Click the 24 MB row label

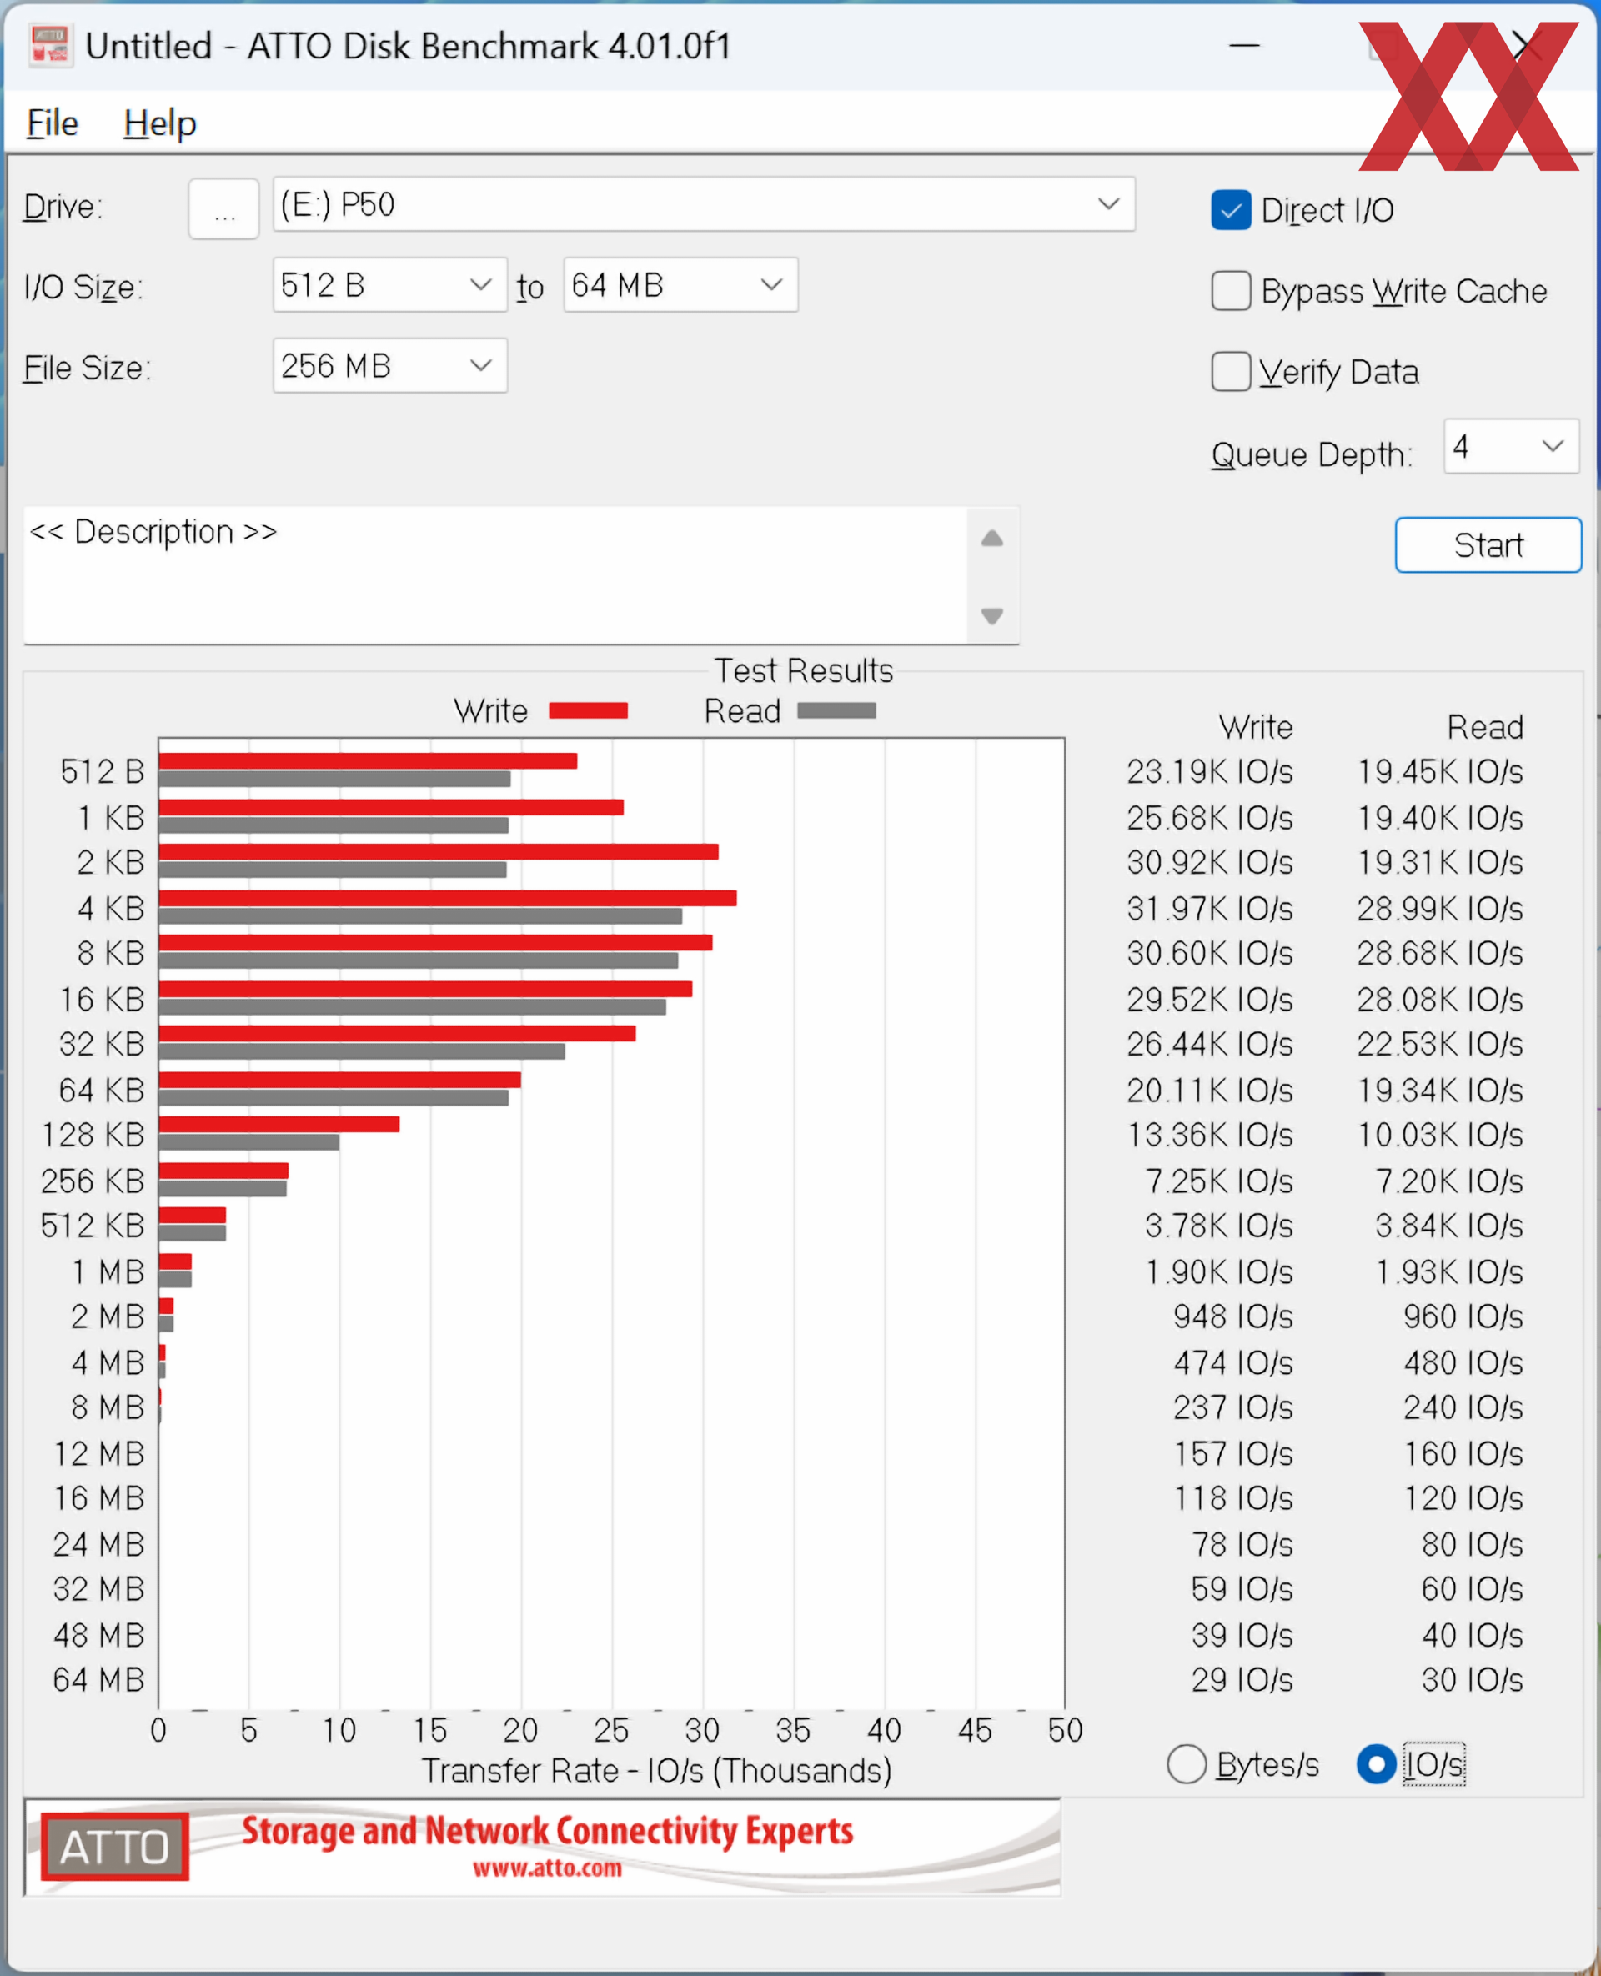(98, 1544)
